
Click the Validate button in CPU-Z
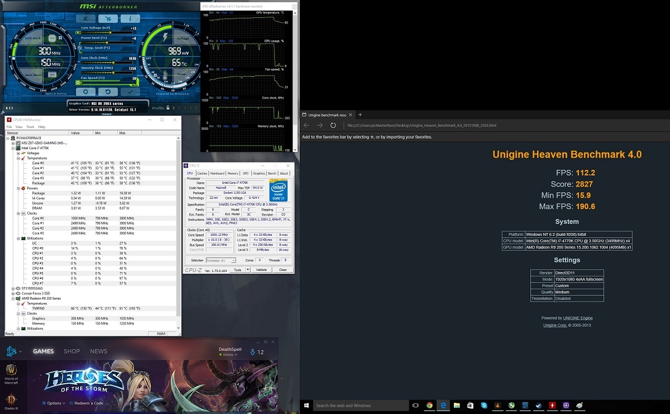click(261, 270)
